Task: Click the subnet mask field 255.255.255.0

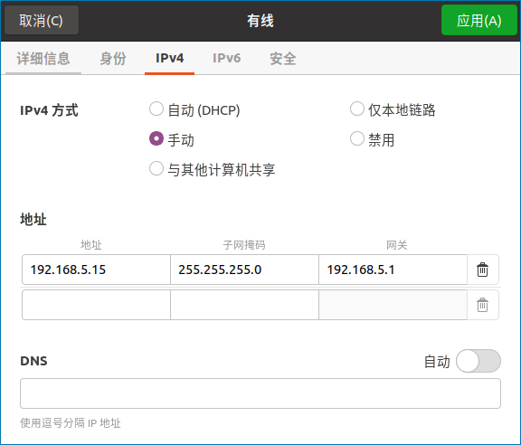Action: (x=244, y=270)
